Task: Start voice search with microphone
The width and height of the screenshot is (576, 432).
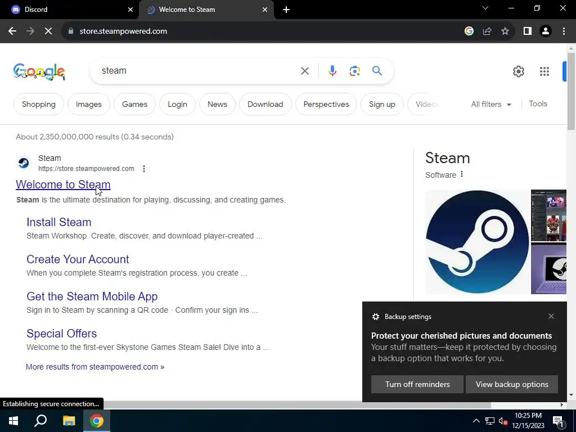Action: click(332, 70)
